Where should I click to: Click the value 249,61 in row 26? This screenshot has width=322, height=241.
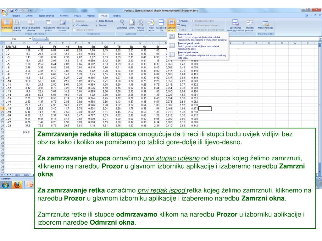(25, 132)
